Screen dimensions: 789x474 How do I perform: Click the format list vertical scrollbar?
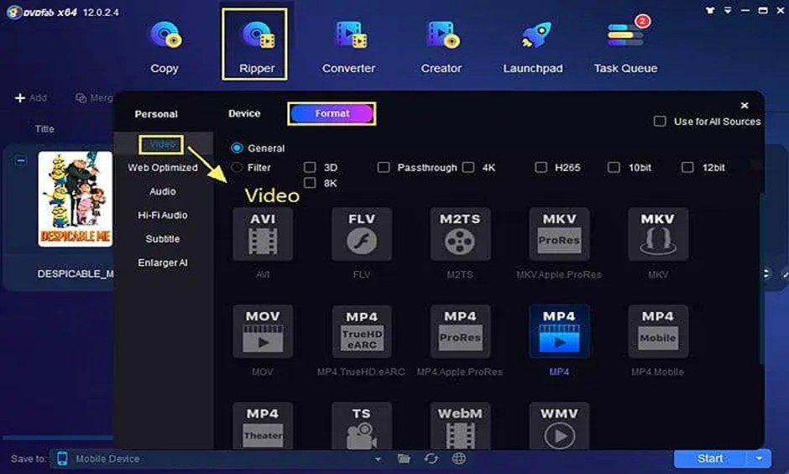tap(761, 279)
